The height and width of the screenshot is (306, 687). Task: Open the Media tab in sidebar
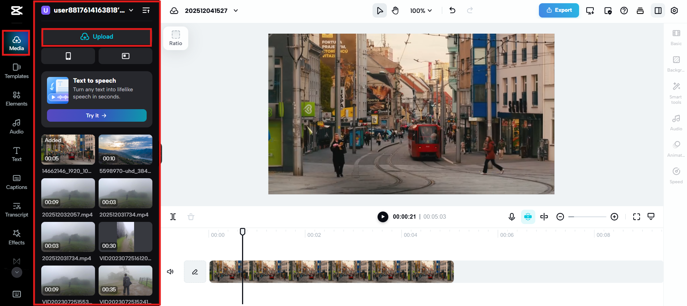[16, 43]
